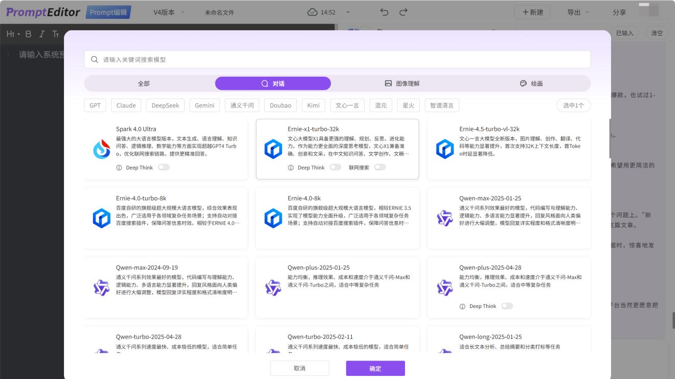Click the 确定 confirm button
Viewport: 675px width, 379px height.
click(375, 368)
